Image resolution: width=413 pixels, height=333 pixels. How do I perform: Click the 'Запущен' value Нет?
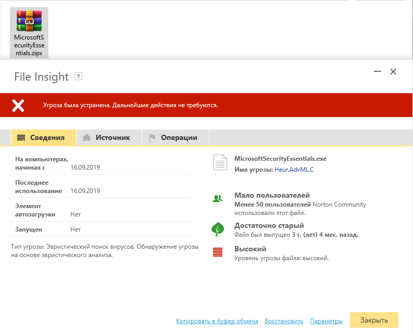76,229
